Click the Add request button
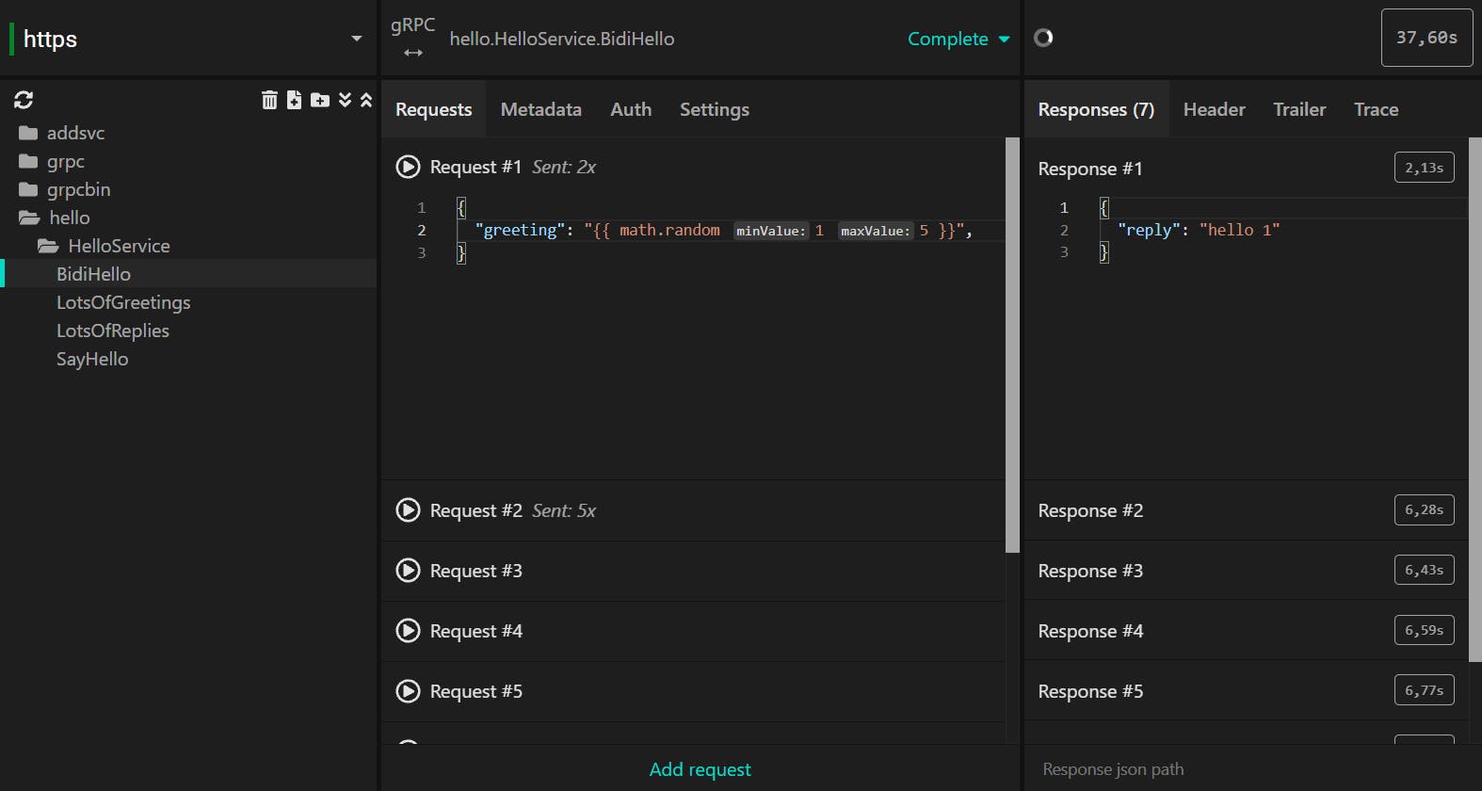 tap(700, 769)
